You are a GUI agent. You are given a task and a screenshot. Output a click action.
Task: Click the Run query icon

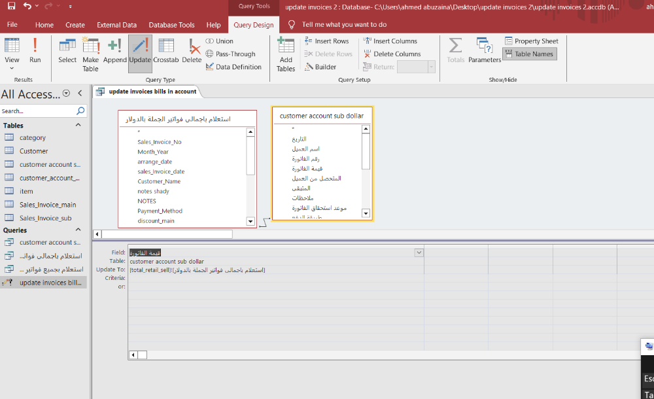click(35, 50)
